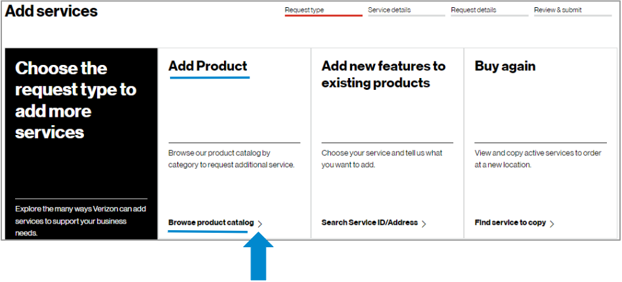This screenshot has width=622, height=282.
Task: Jump to the Request details step
Action: 474,10
